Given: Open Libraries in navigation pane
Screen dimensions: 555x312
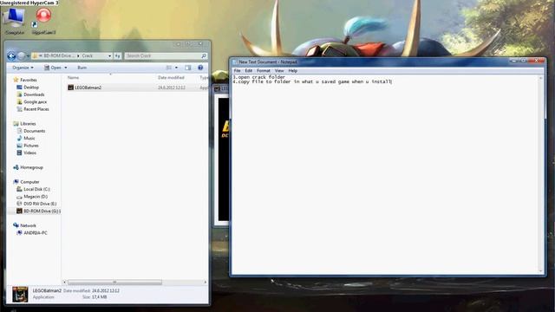Looking at the screenshot, I should tap(28, 124).
